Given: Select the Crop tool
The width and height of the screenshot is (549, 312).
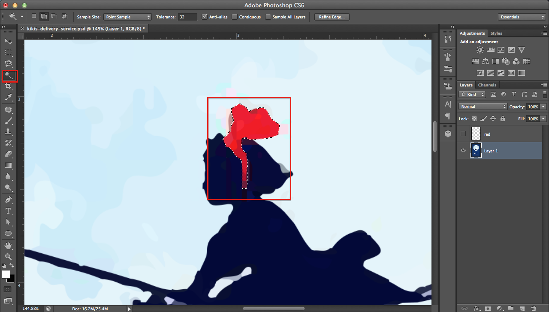Looking at the screenshot, I should pos(8,86).
